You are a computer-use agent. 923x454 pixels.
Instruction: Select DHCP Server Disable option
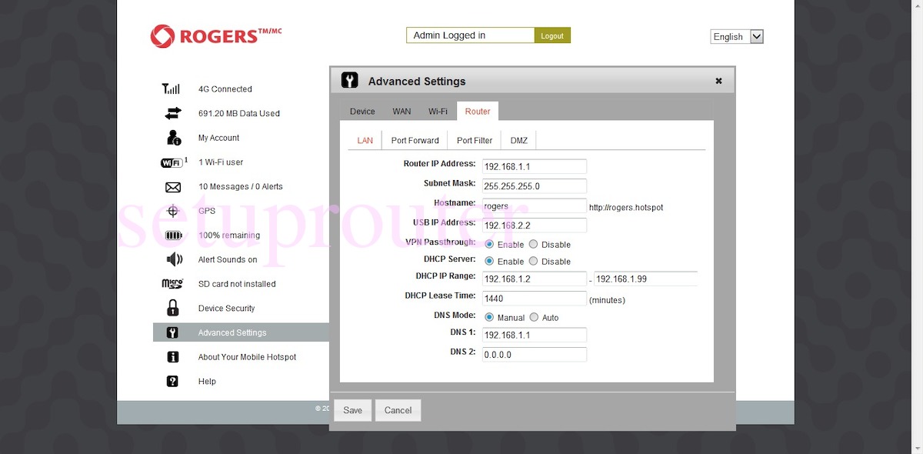[533, 261]
